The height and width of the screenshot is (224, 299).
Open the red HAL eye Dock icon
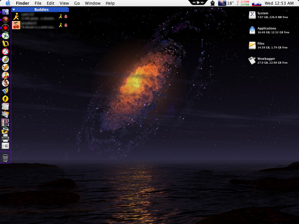[x=5, y=28]
